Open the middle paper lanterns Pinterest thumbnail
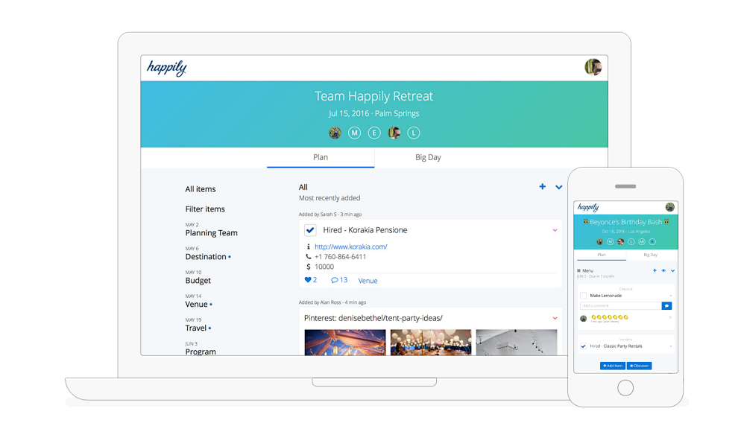 [x=431, y=343]
